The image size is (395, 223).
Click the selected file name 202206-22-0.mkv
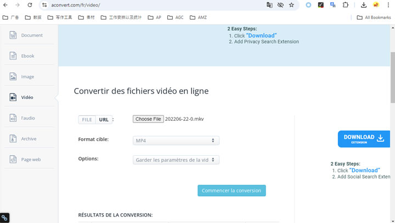click(x=184, y=119)
